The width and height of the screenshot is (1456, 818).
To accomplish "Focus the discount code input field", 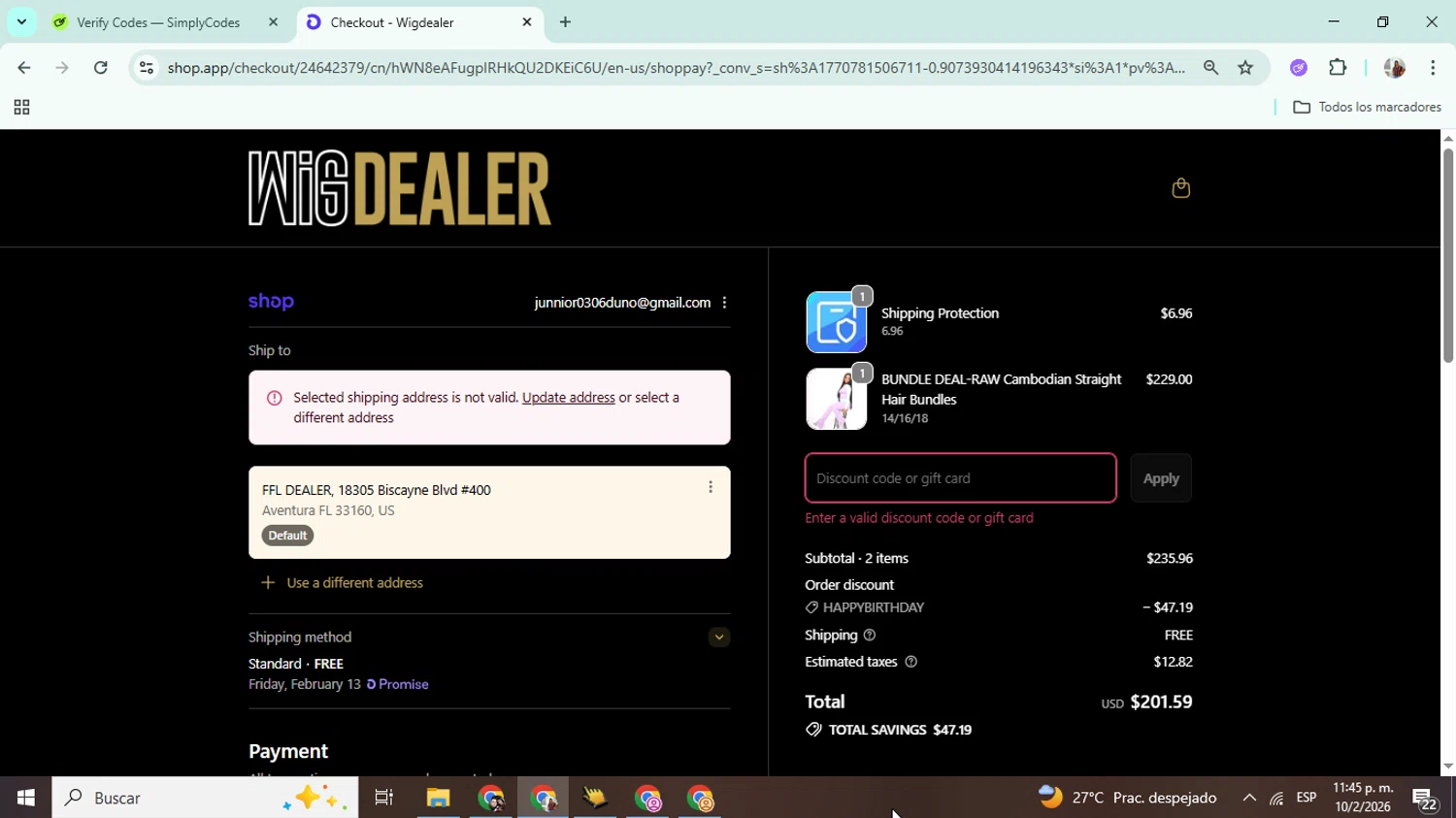I will [x=960, y=478].
